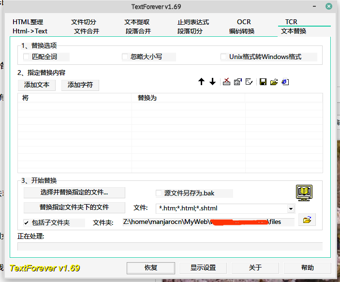Click 选择并替换指定的文件... button

click(x=74, y=193)
